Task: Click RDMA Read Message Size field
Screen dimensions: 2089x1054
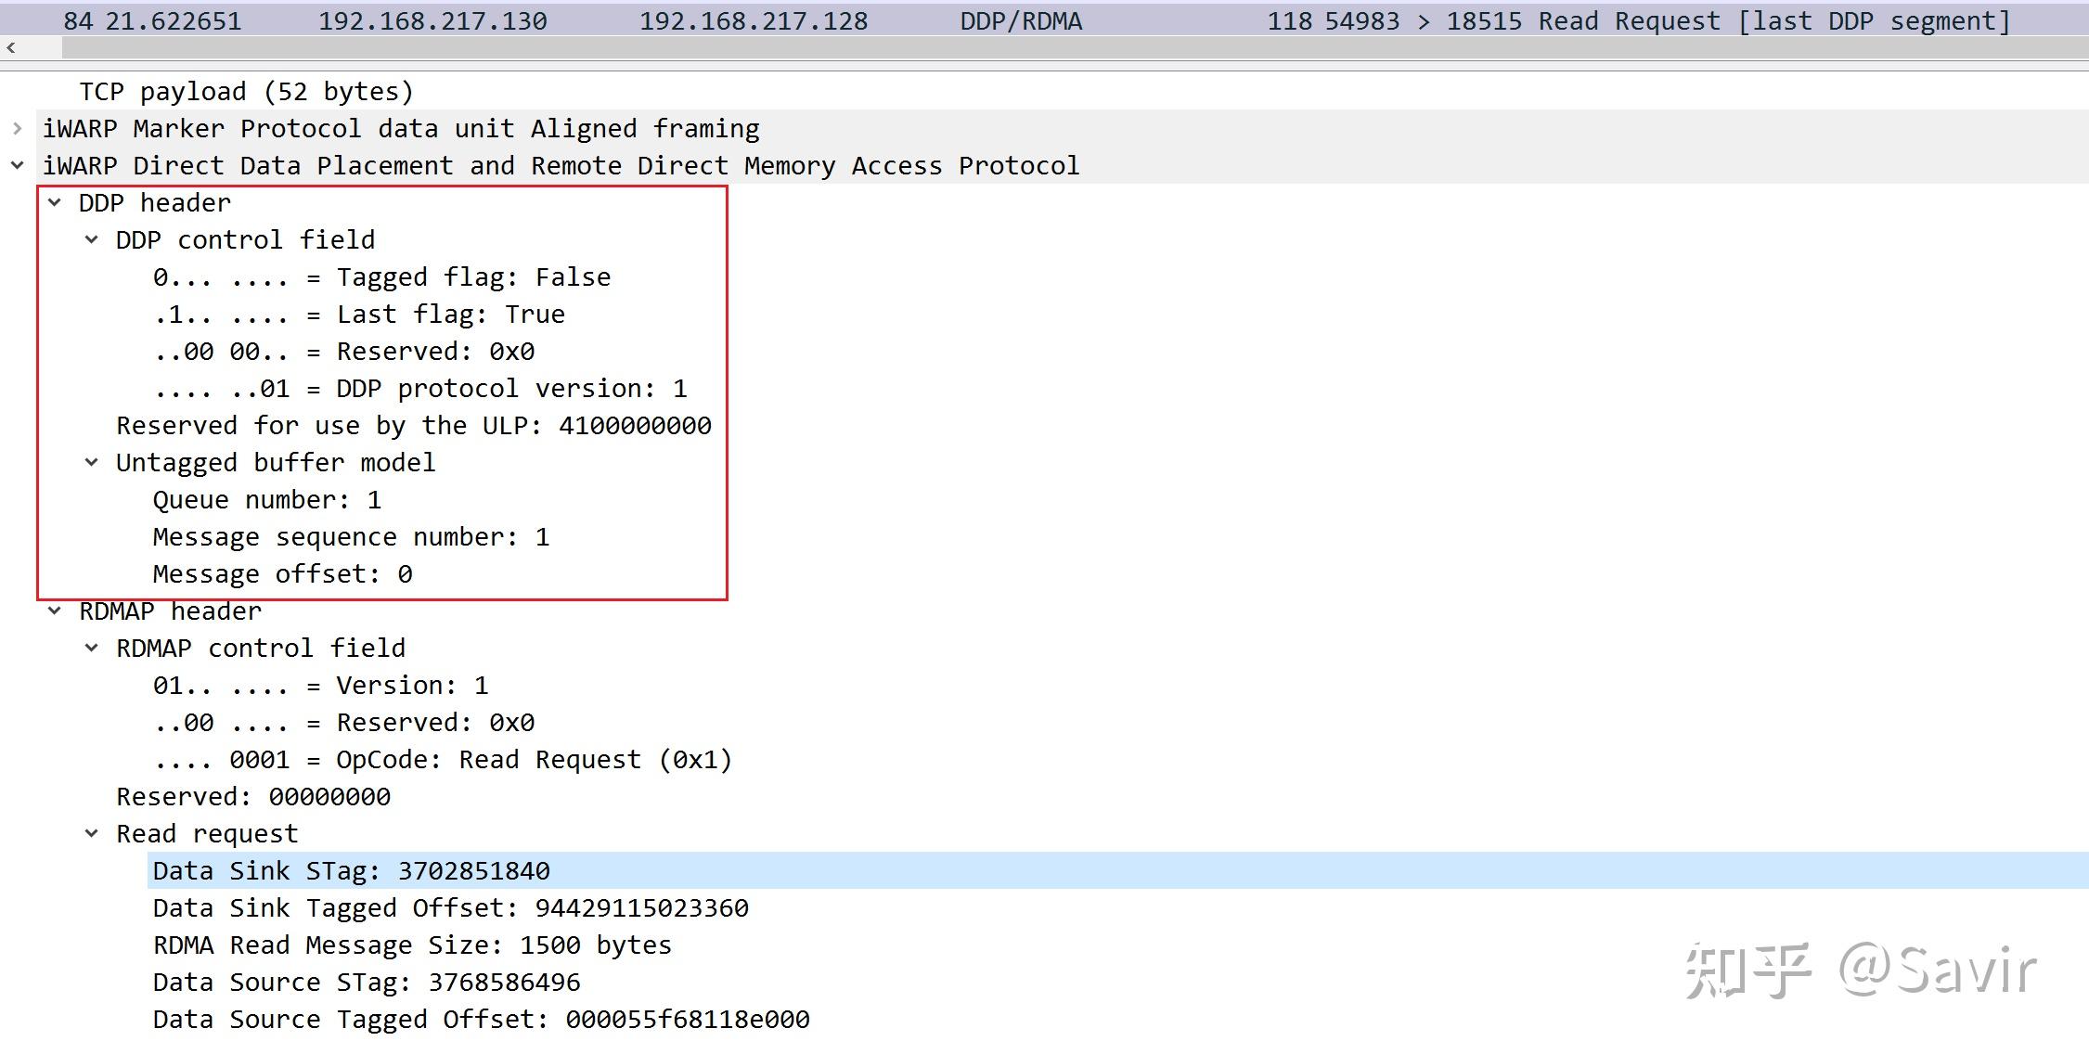Action: point(411,945)
